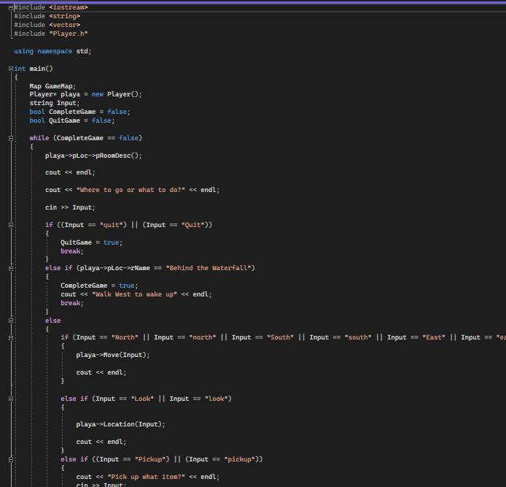This screenshot has height=487, width=506.
Task: Click the 'new Player()' expression
Action: click(115, 94)
